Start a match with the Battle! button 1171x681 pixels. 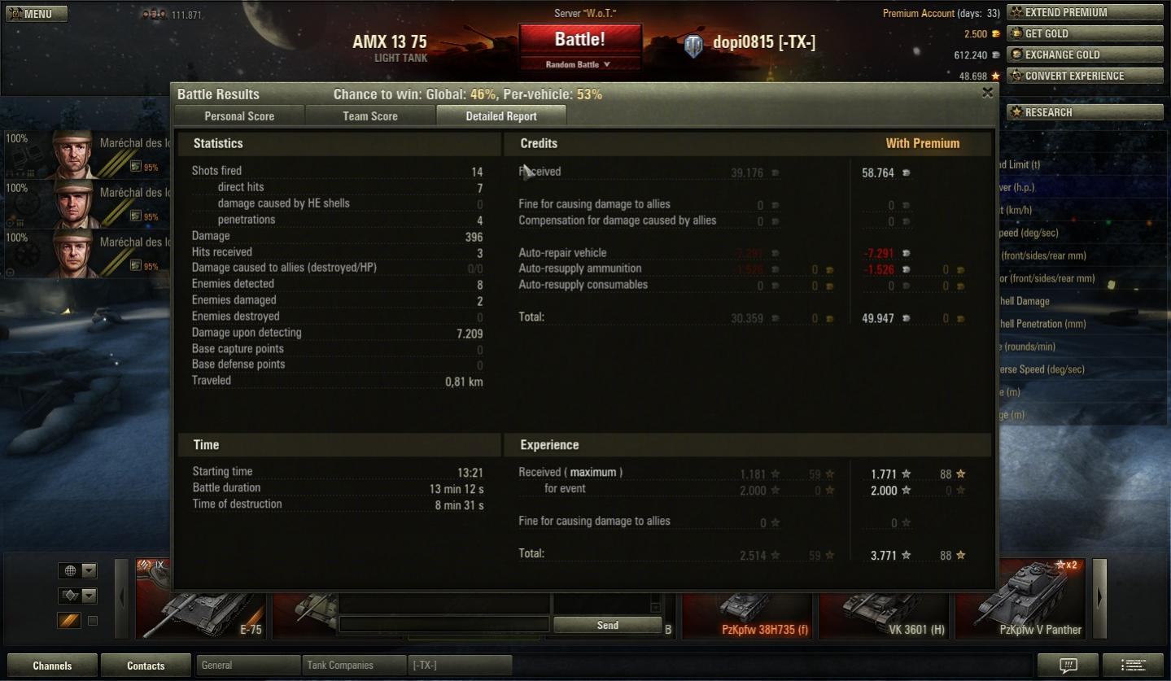[x=579, y=39]
